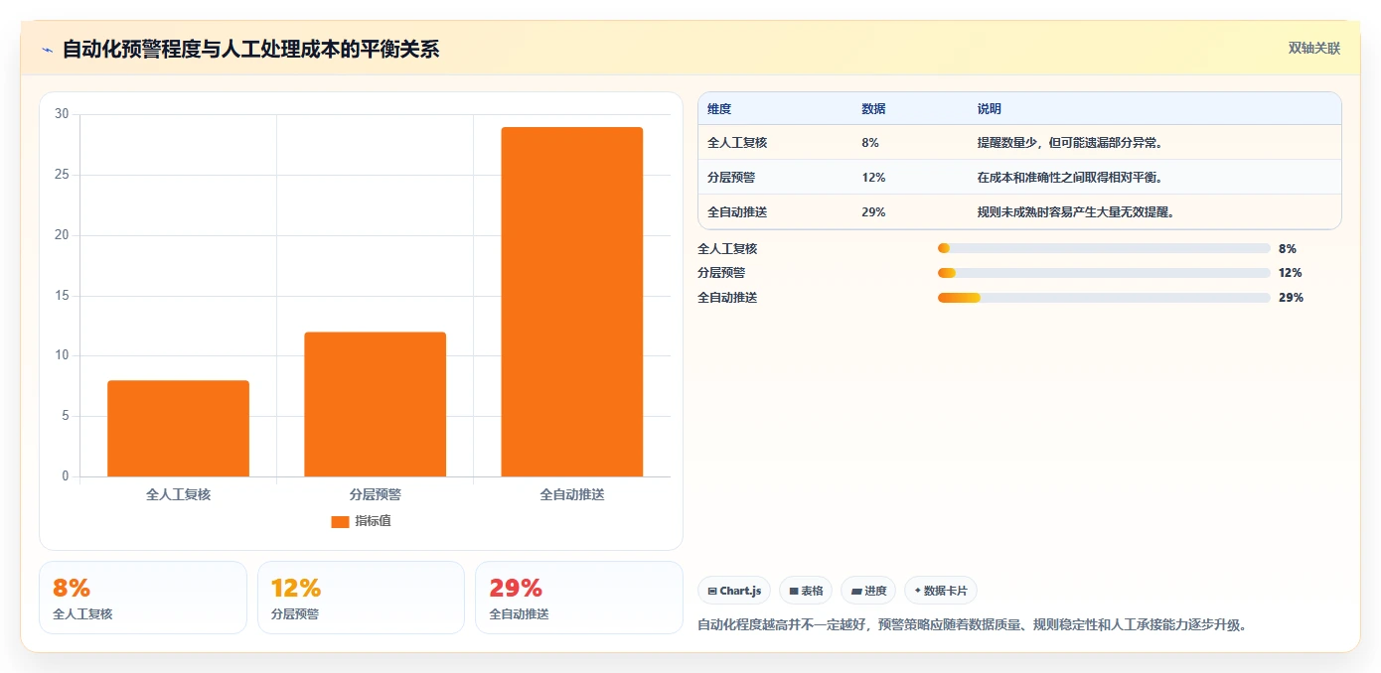Click the 数据卡片 tag
1381x673 pixels.
click(941, 591)
